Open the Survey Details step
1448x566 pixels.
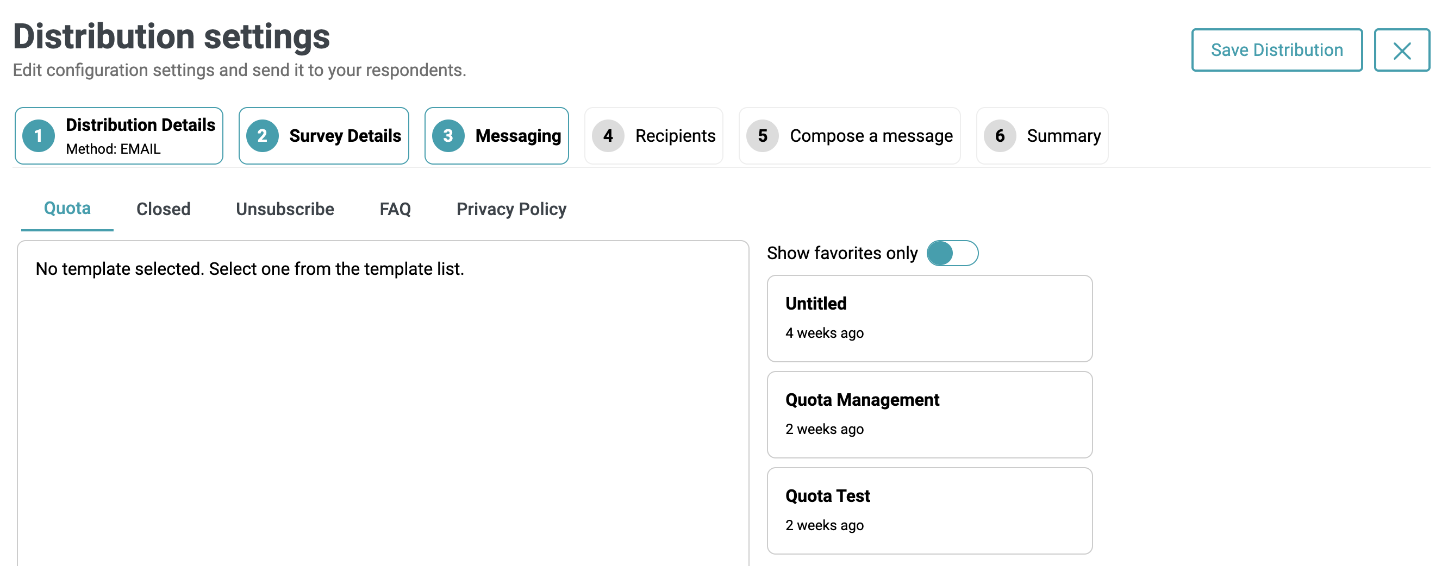click(x=324, y=136)
